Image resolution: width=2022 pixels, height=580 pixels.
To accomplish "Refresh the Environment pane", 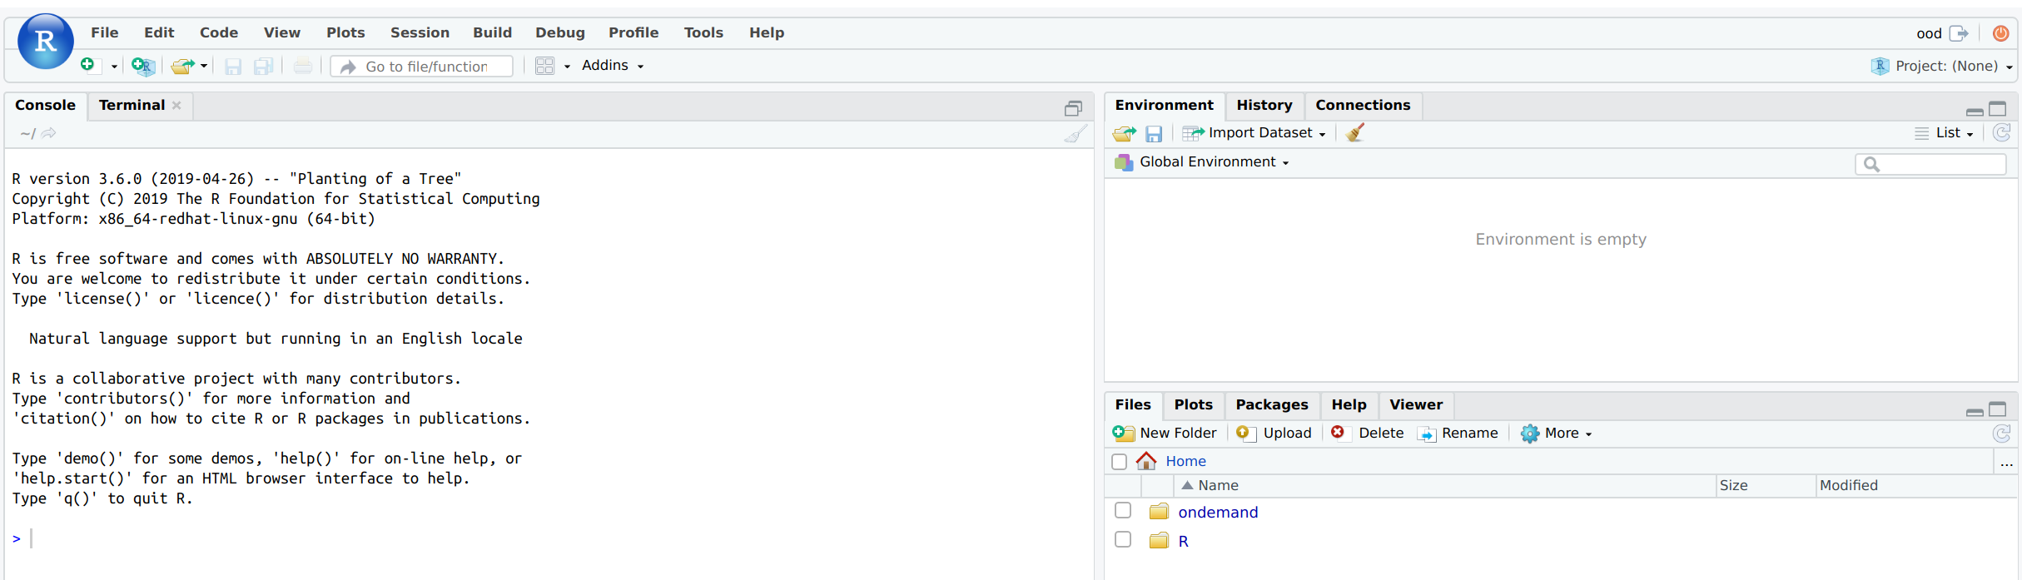I will click(x=2002, y=132).
